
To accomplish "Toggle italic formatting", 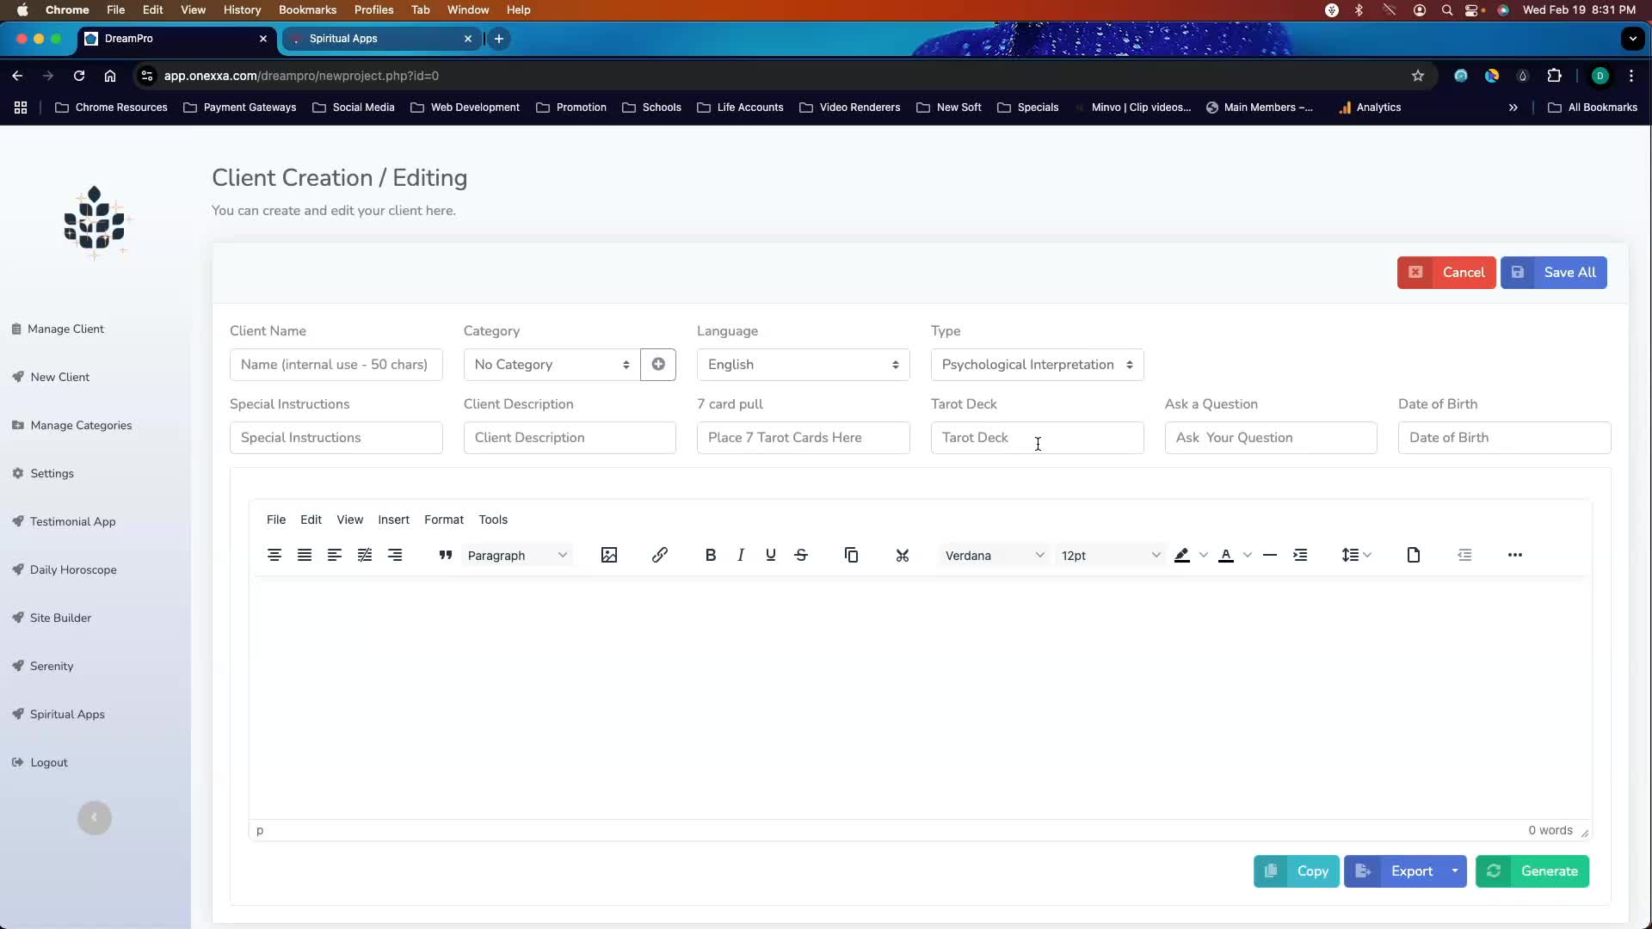I will [x=741, y=556].
